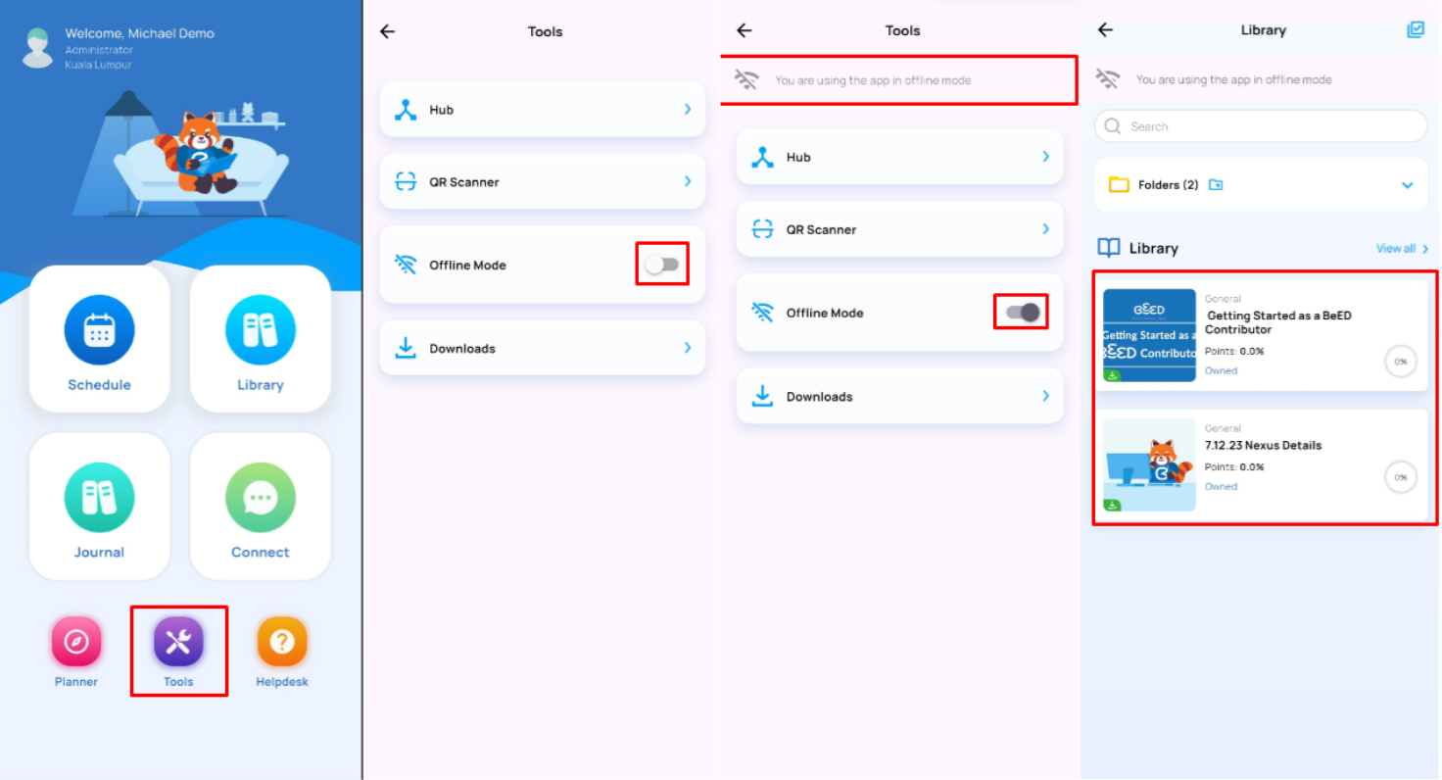
Task: Open QR Scanner in the online Tools screen
Action: click(x=542, y=182)
